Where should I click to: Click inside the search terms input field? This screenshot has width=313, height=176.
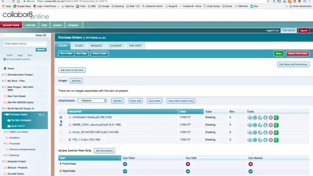click(24, 44)
